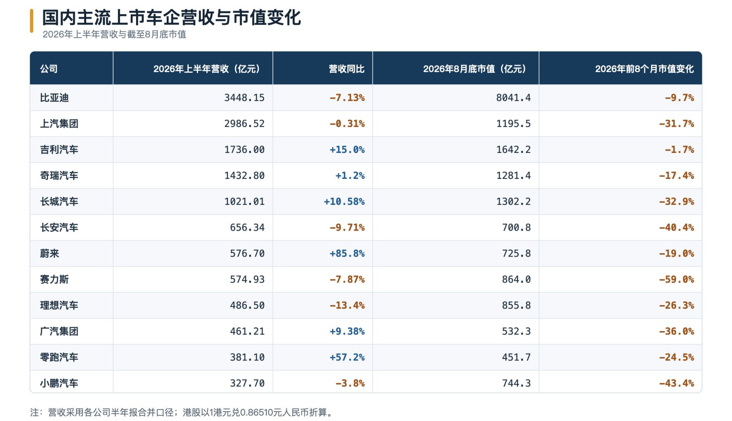Select the company name 比亚迪
The image size is (732, 421).
click(x=55, y=98)
